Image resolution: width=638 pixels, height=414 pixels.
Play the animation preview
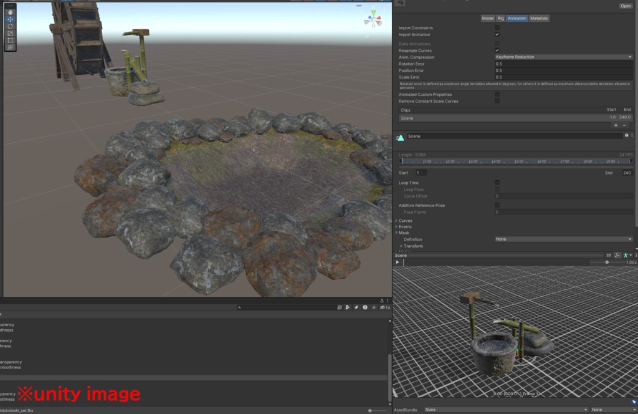pos(398,262)
